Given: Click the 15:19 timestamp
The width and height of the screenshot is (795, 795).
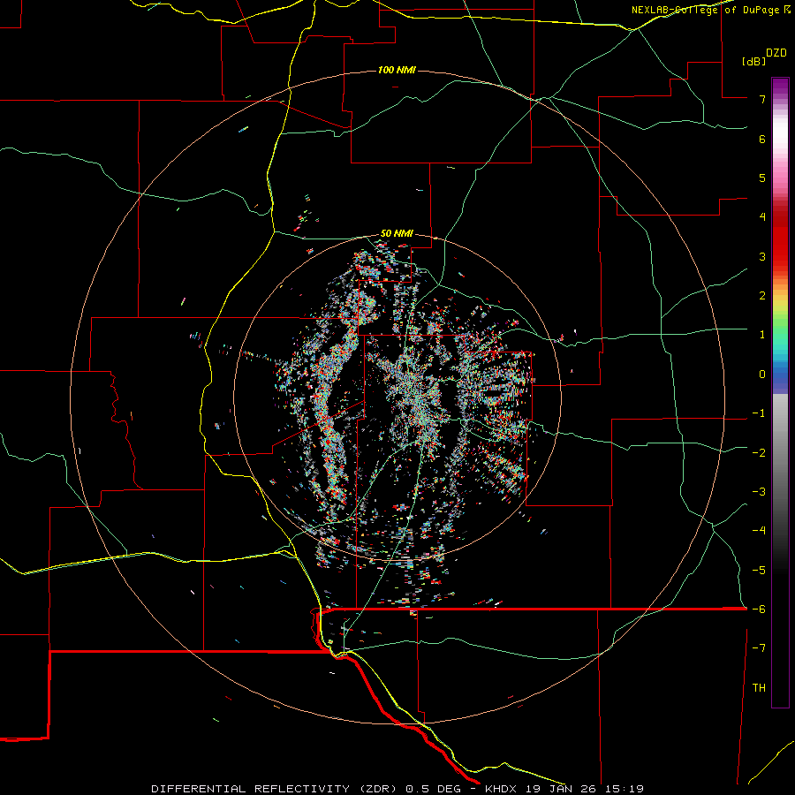Looking at the screenshot, I should 625,789.
